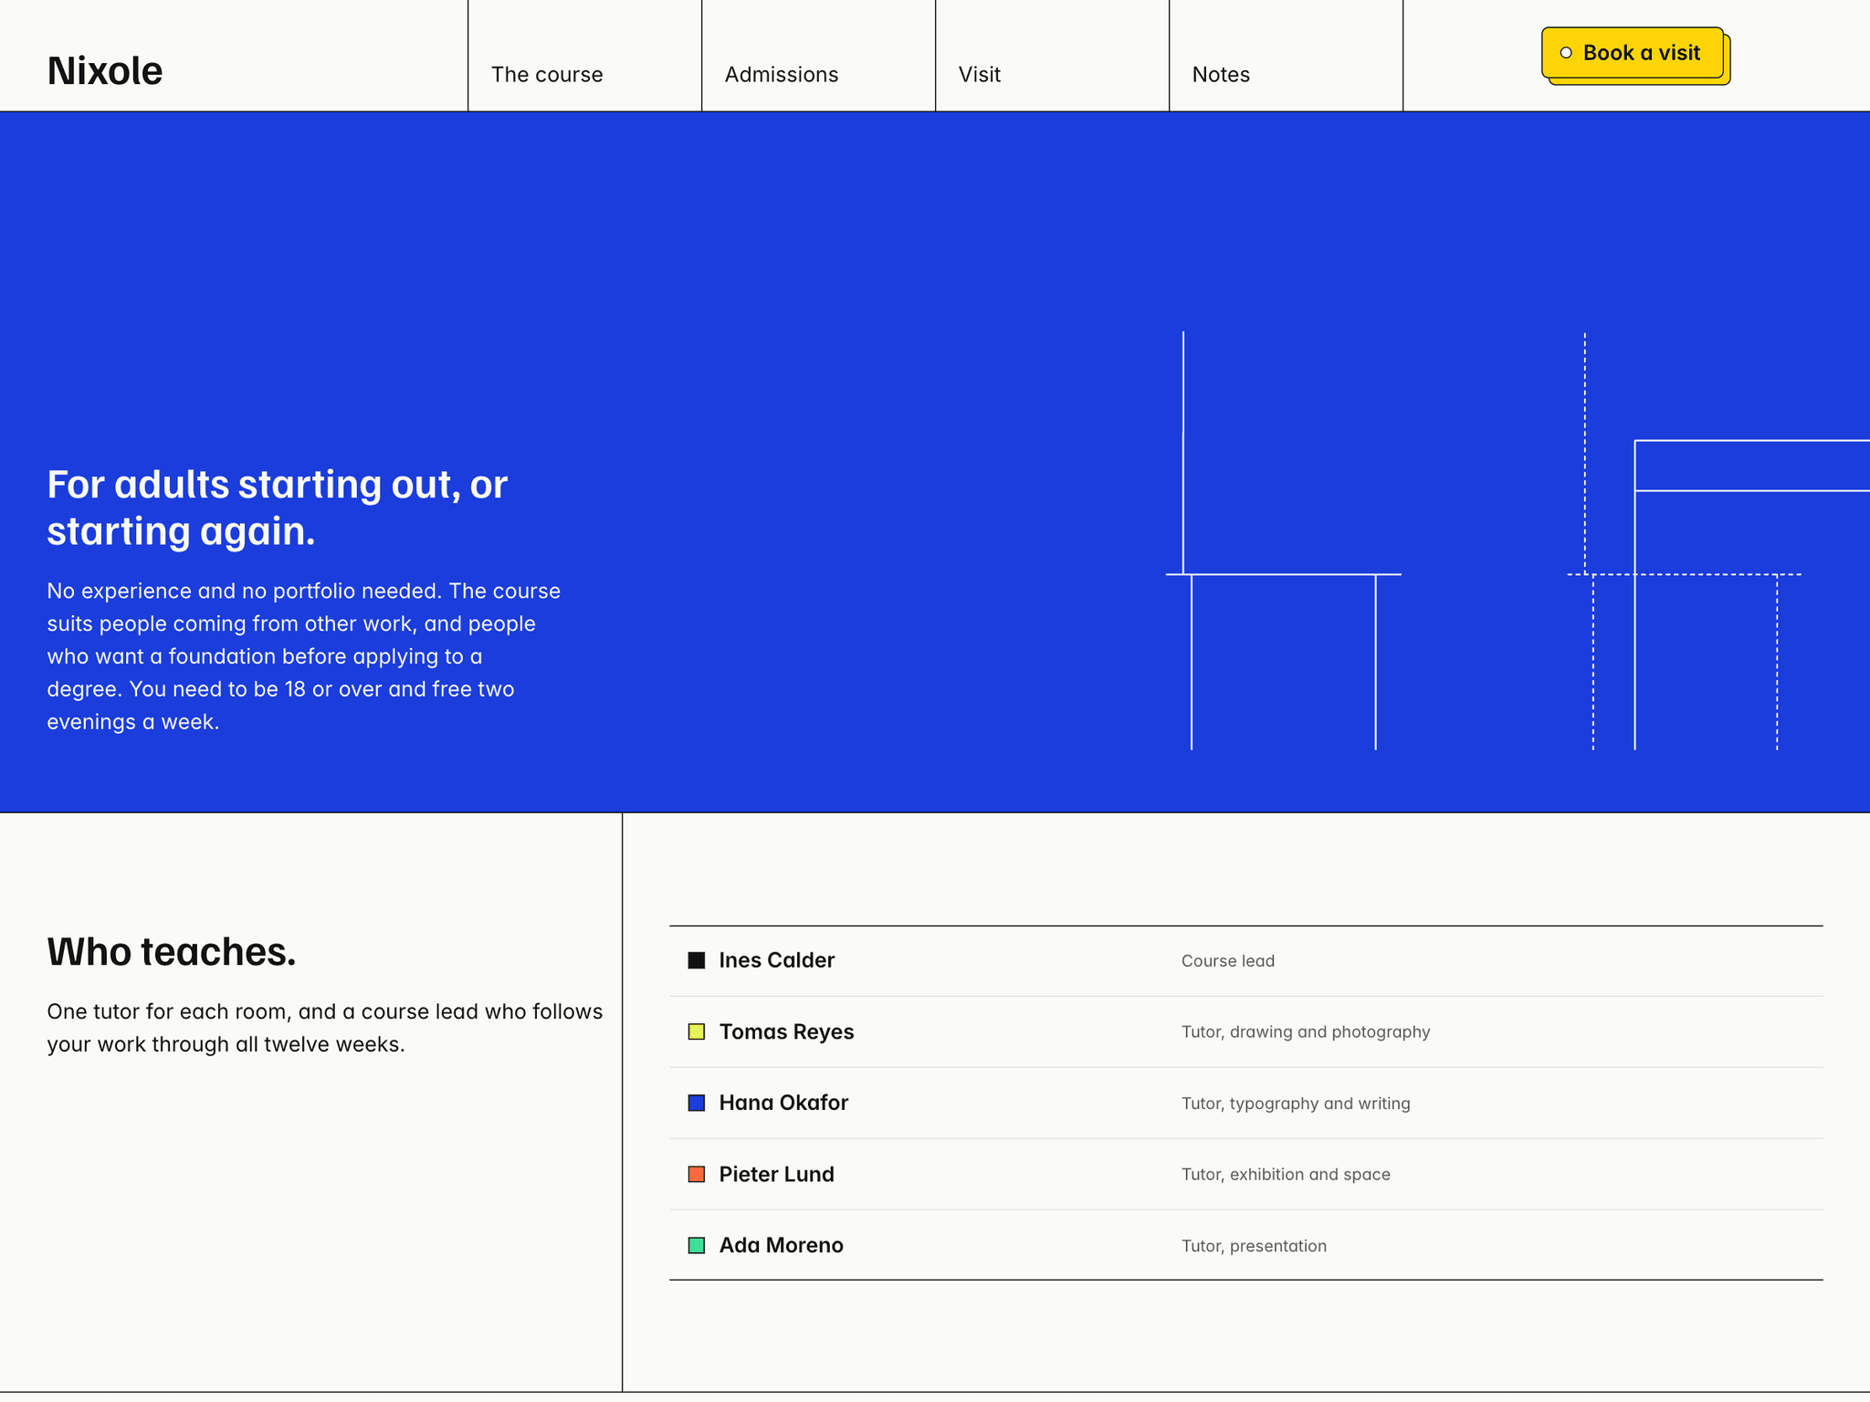Click the dashed-line chair illustration
Image resolution: width=1870 pixels, height=1402 pixels.
click(x=1685, y=540)
